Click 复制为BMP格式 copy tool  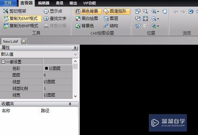click(x=21, y=26)
